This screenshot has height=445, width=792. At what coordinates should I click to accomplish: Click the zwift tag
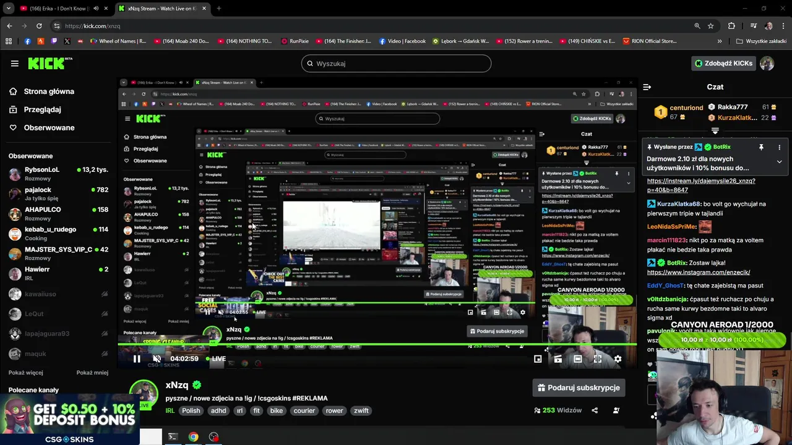point(361,410)
